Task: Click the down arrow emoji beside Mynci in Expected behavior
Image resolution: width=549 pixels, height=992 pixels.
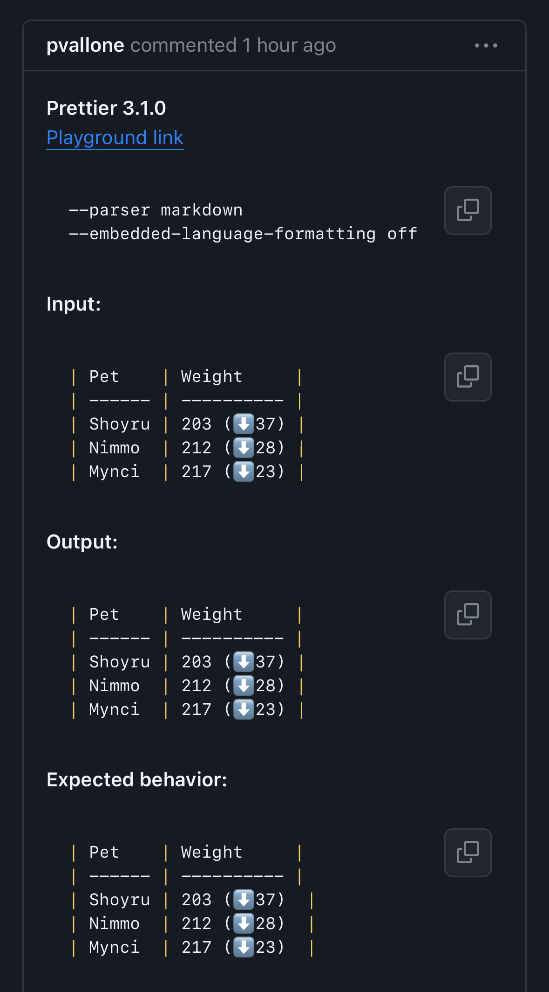Action: click(x=244, y=947)
